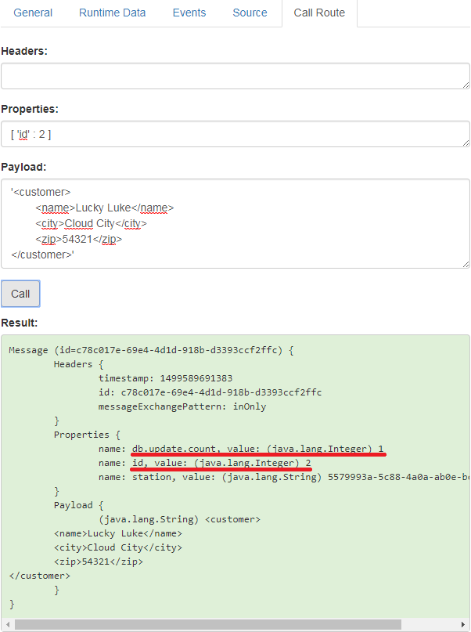Open the Source tab

[250, 13]
